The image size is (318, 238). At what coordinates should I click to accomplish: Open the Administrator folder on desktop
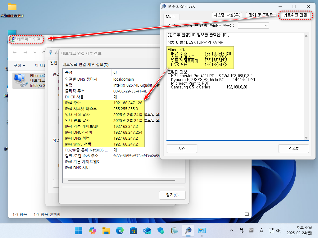click(x=12, y=10)
